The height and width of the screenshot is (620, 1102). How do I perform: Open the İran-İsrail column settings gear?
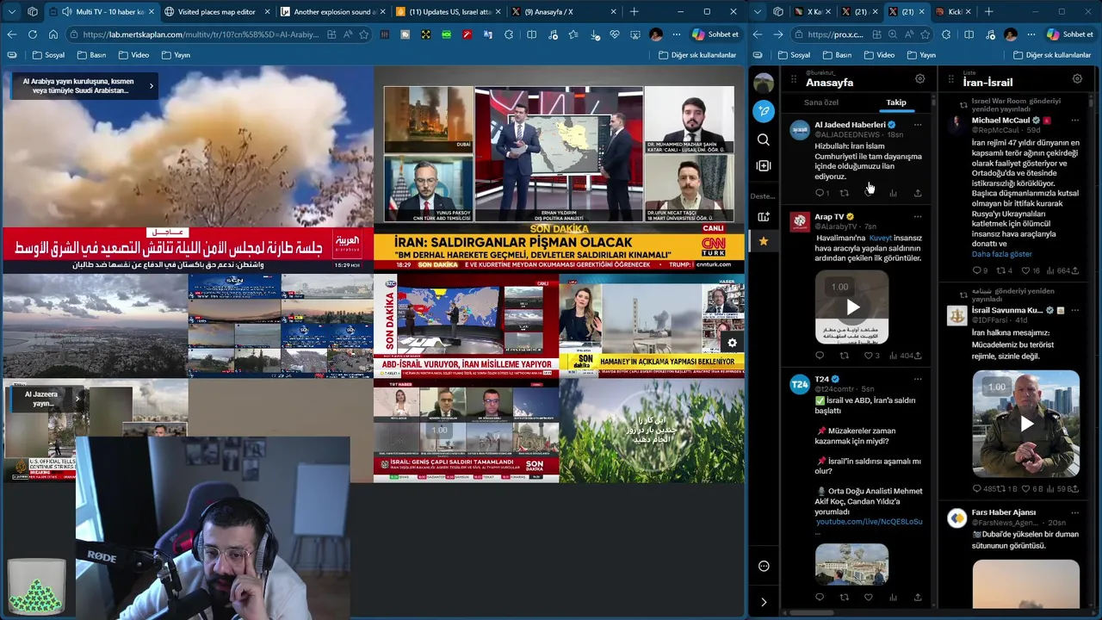click(x=1077, y=79)
